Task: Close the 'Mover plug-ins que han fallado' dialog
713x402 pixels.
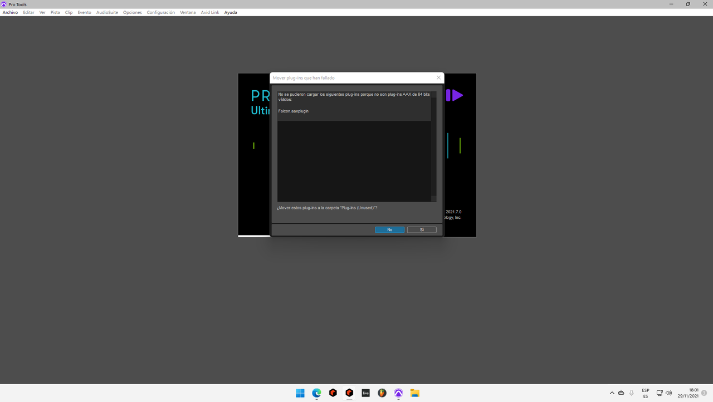Action: tap(438, 77)
